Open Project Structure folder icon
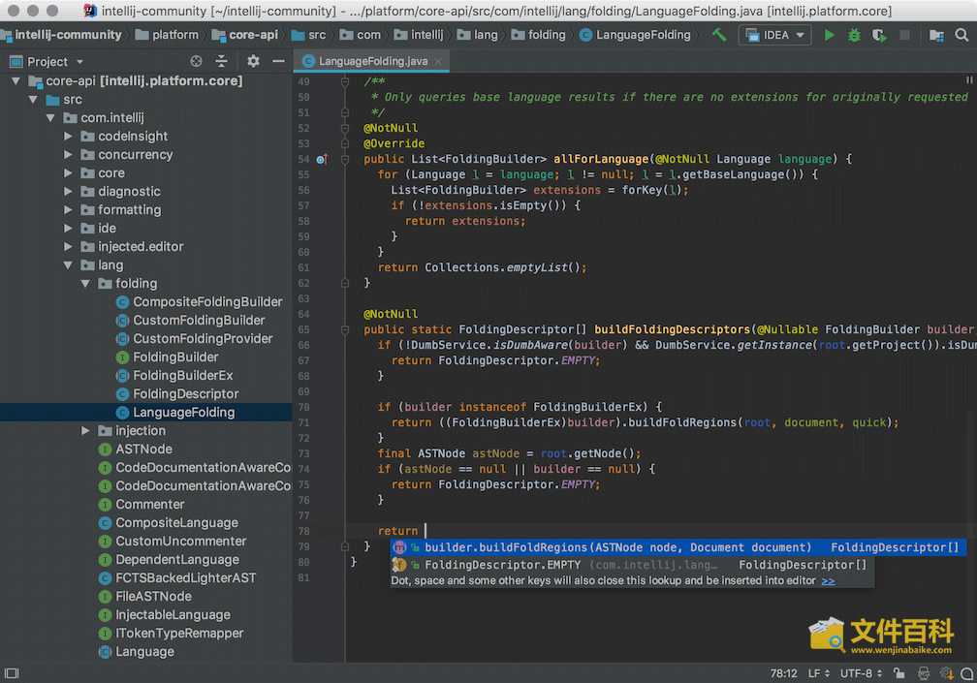This screenshot has width=977, height=683. 936,36
